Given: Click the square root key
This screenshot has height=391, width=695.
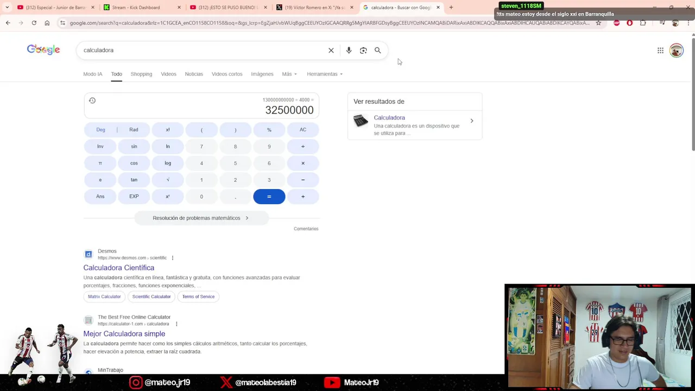Looking at the screenshot, I should pos(168,180).
